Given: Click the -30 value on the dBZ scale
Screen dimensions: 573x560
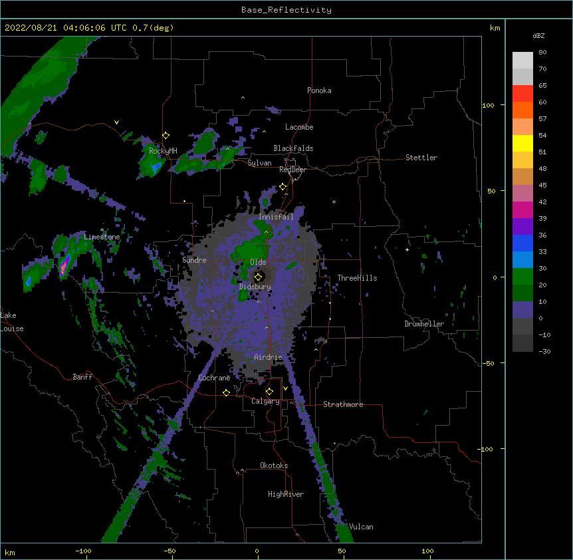Looking at the screenshot, I should (x=544, y=352).
